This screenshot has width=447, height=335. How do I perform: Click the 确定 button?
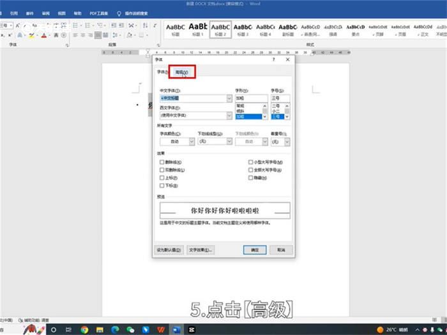(255, 250)
